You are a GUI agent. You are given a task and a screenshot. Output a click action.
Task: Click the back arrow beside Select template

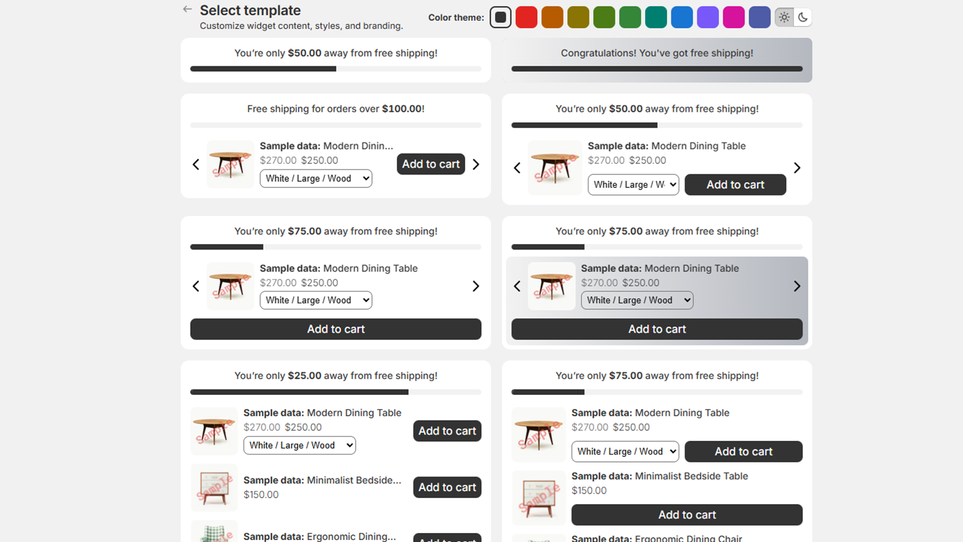click(x=187, y=10)
